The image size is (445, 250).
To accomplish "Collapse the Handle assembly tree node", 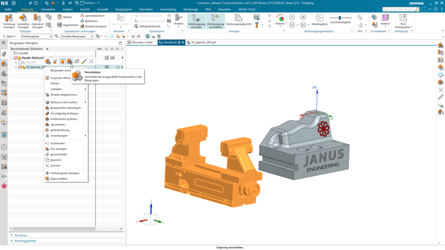I will tap(12, 58).
